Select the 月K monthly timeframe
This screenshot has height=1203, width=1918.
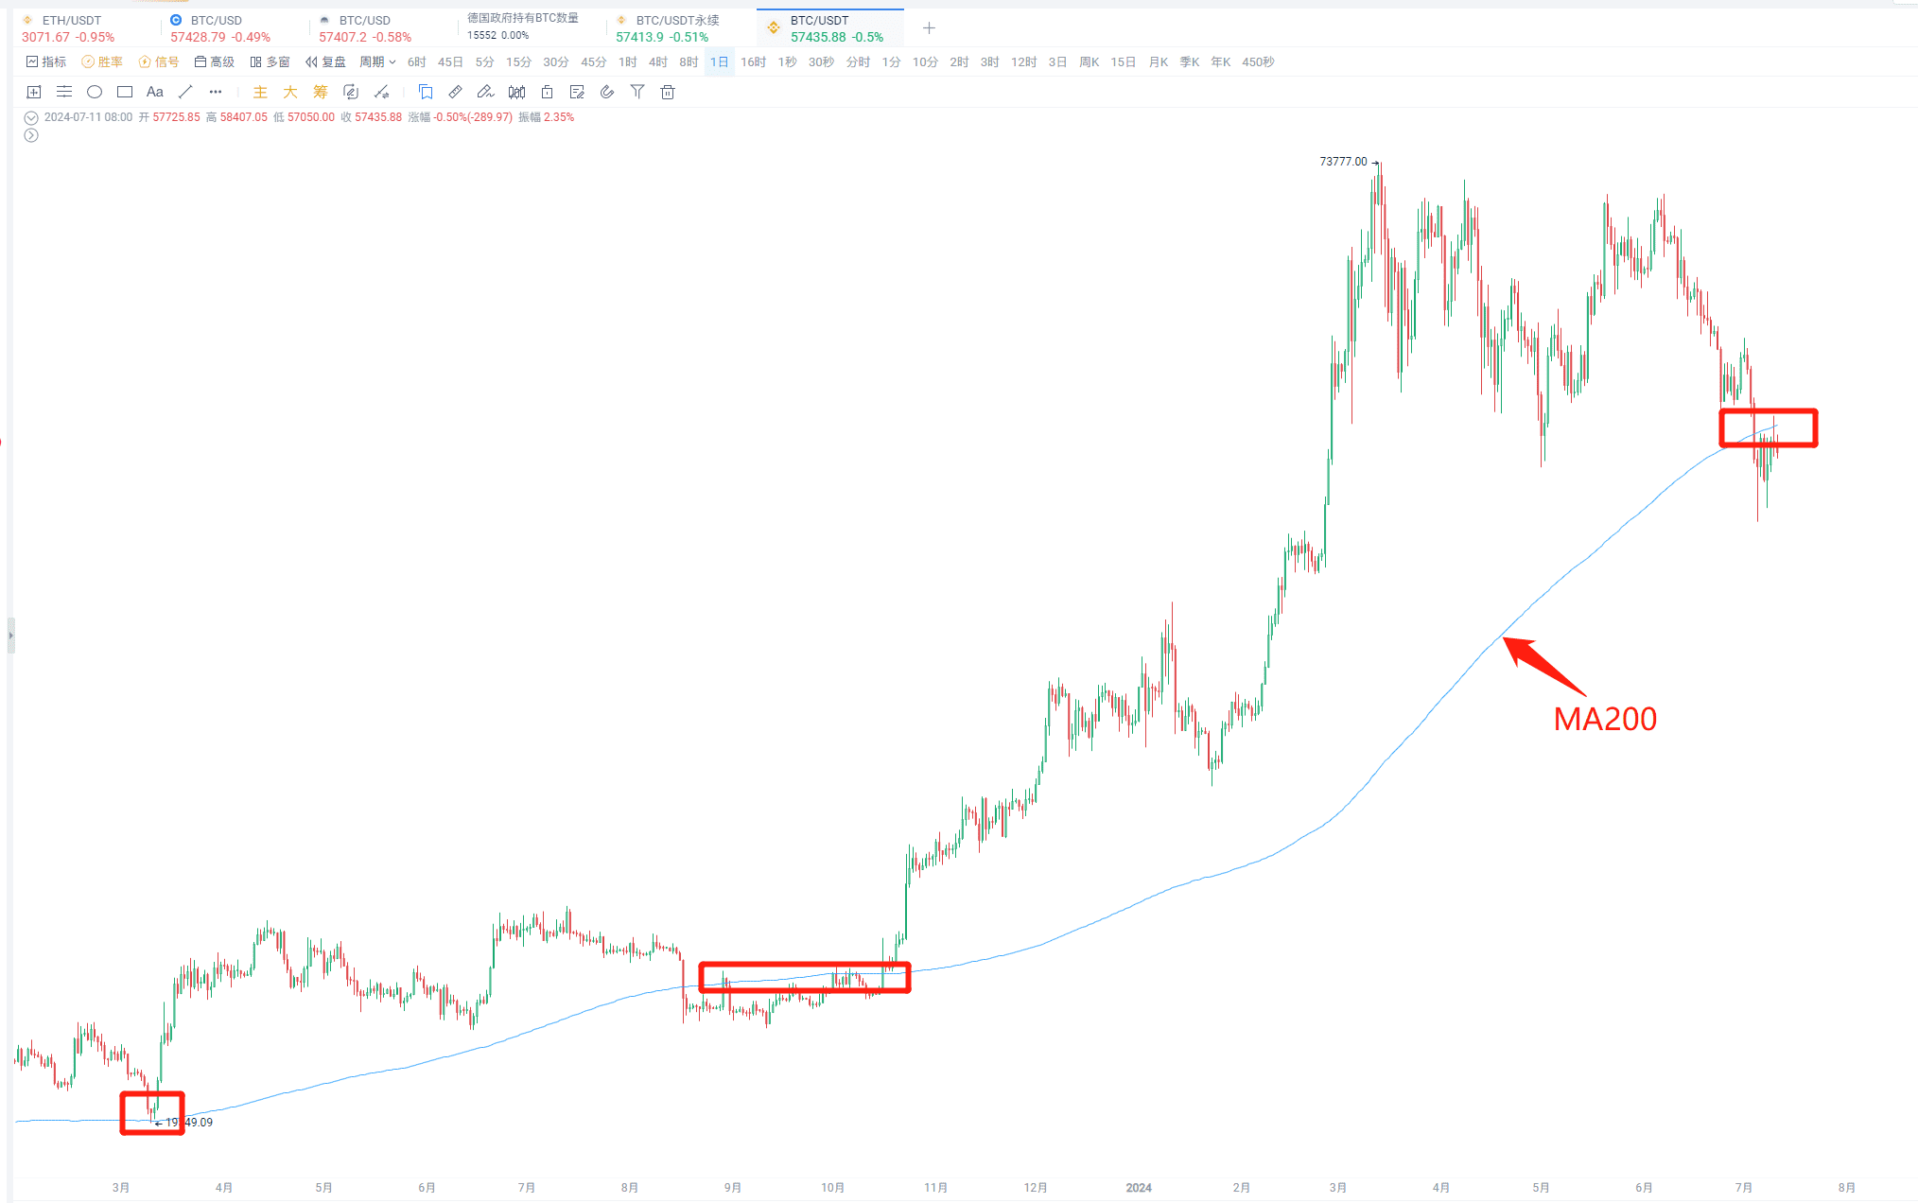pos(1159,62)
